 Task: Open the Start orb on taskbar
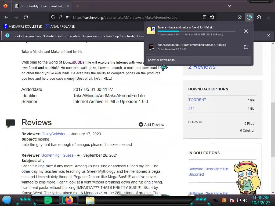pyautogui.click(x=7, y=200)
